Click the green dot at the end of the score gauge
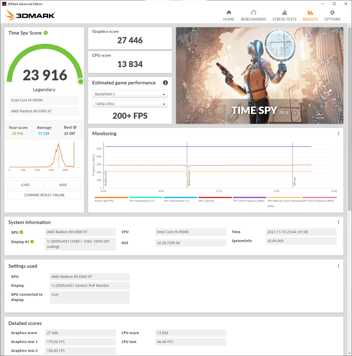This screenshot has height=356, width=352. point(81,82)
